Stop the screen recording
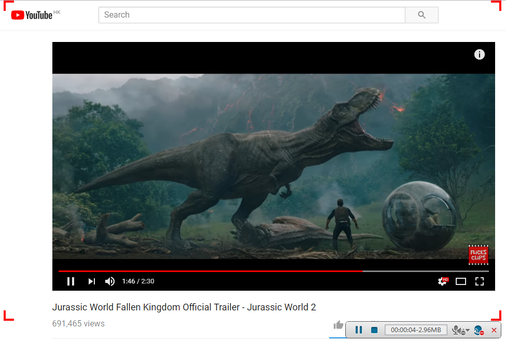This screenshot has height=342, width=506. click(374, 330)
